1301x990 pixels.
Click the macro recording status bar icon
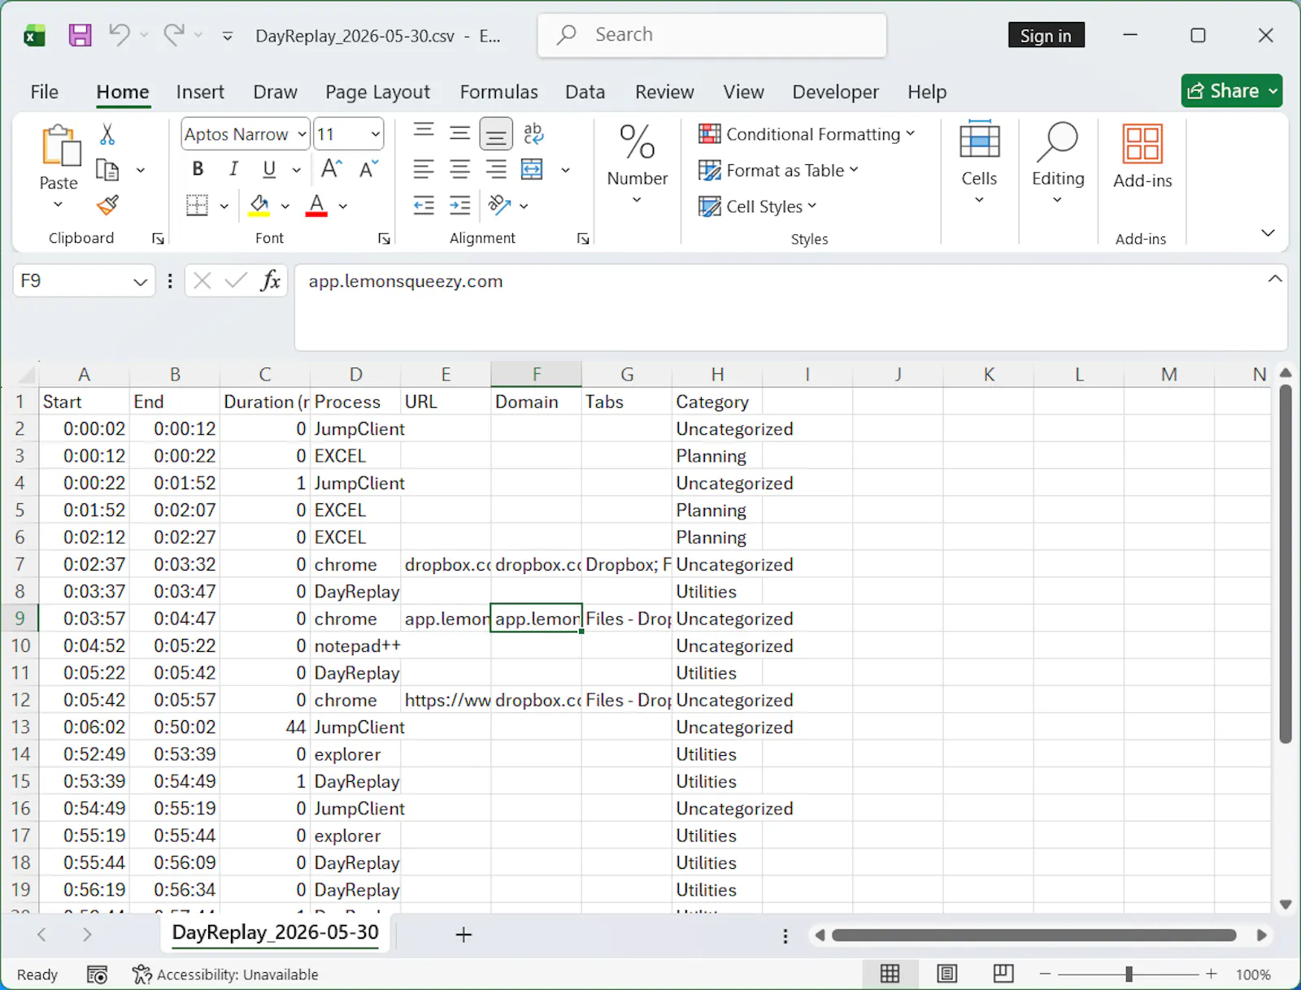(x=98, y=974)
